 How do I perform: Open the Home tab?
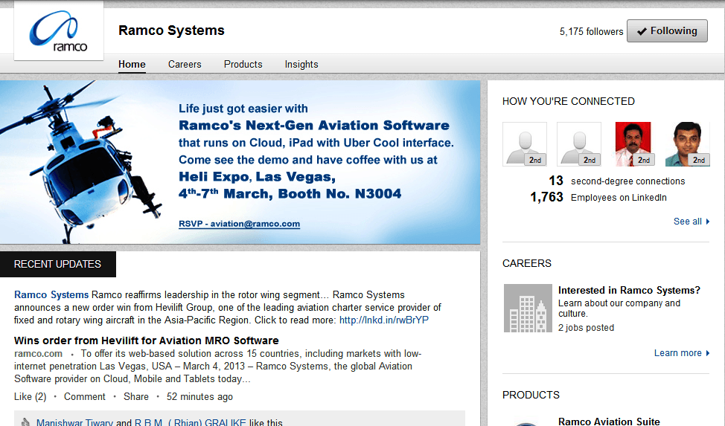132,64
